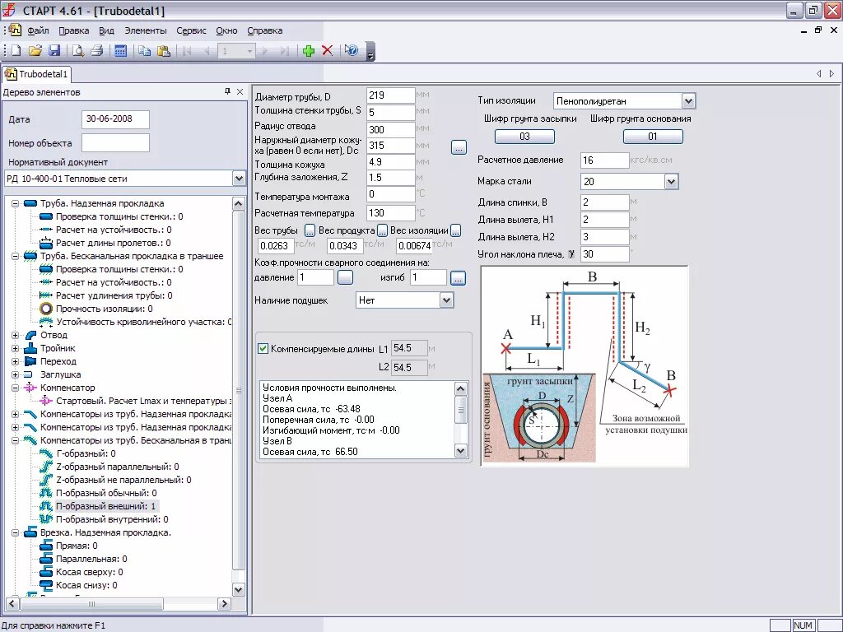Viewport: 843px width, 632px height.
Task: Click the Дата field with 30-06-2008
Action: coord(115,119)
